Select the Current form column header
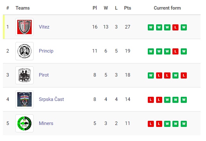The image size is (206, 141). 167,8
